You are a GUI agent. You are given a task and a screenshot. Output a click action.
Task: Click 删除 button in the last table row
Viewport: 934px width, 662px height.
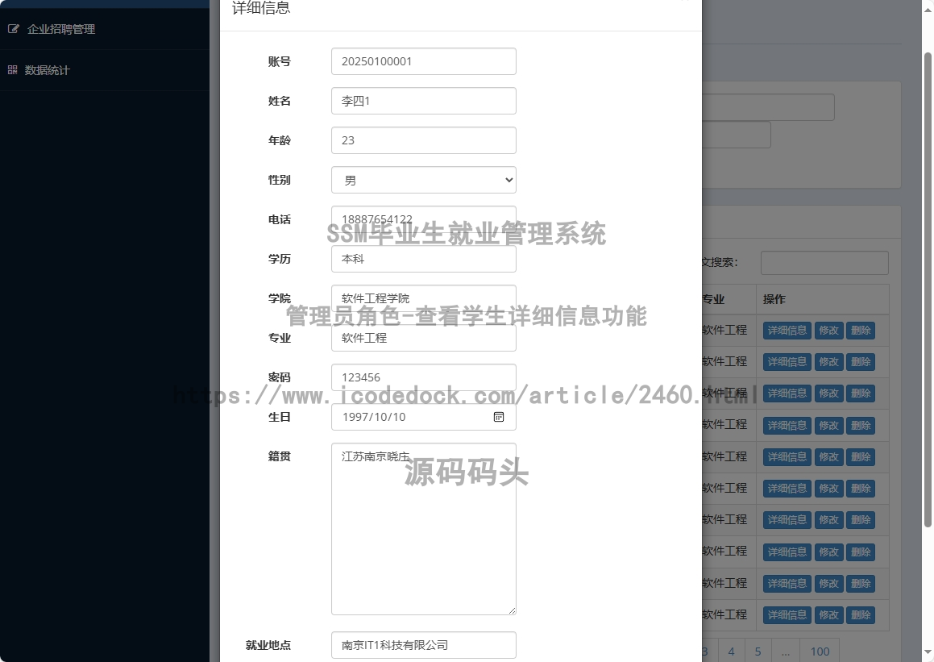pos(861,615)
